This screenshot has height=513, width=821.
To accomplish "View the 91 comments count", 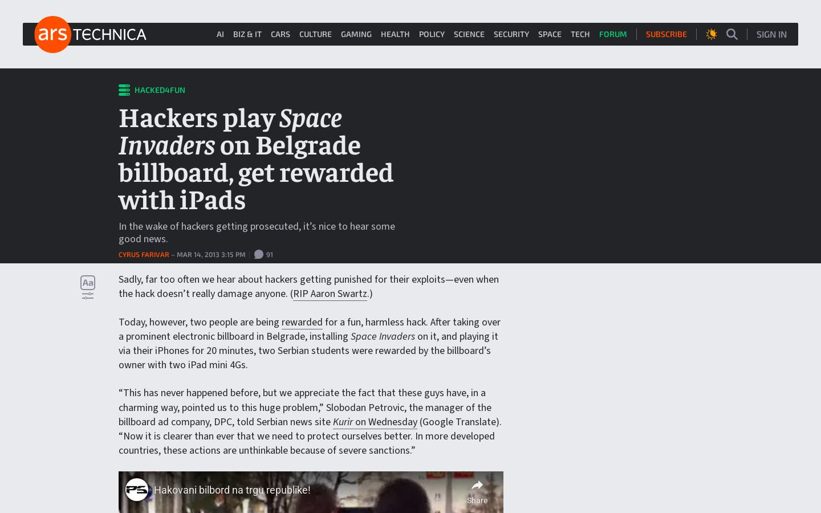I will [x=270, y=255].
